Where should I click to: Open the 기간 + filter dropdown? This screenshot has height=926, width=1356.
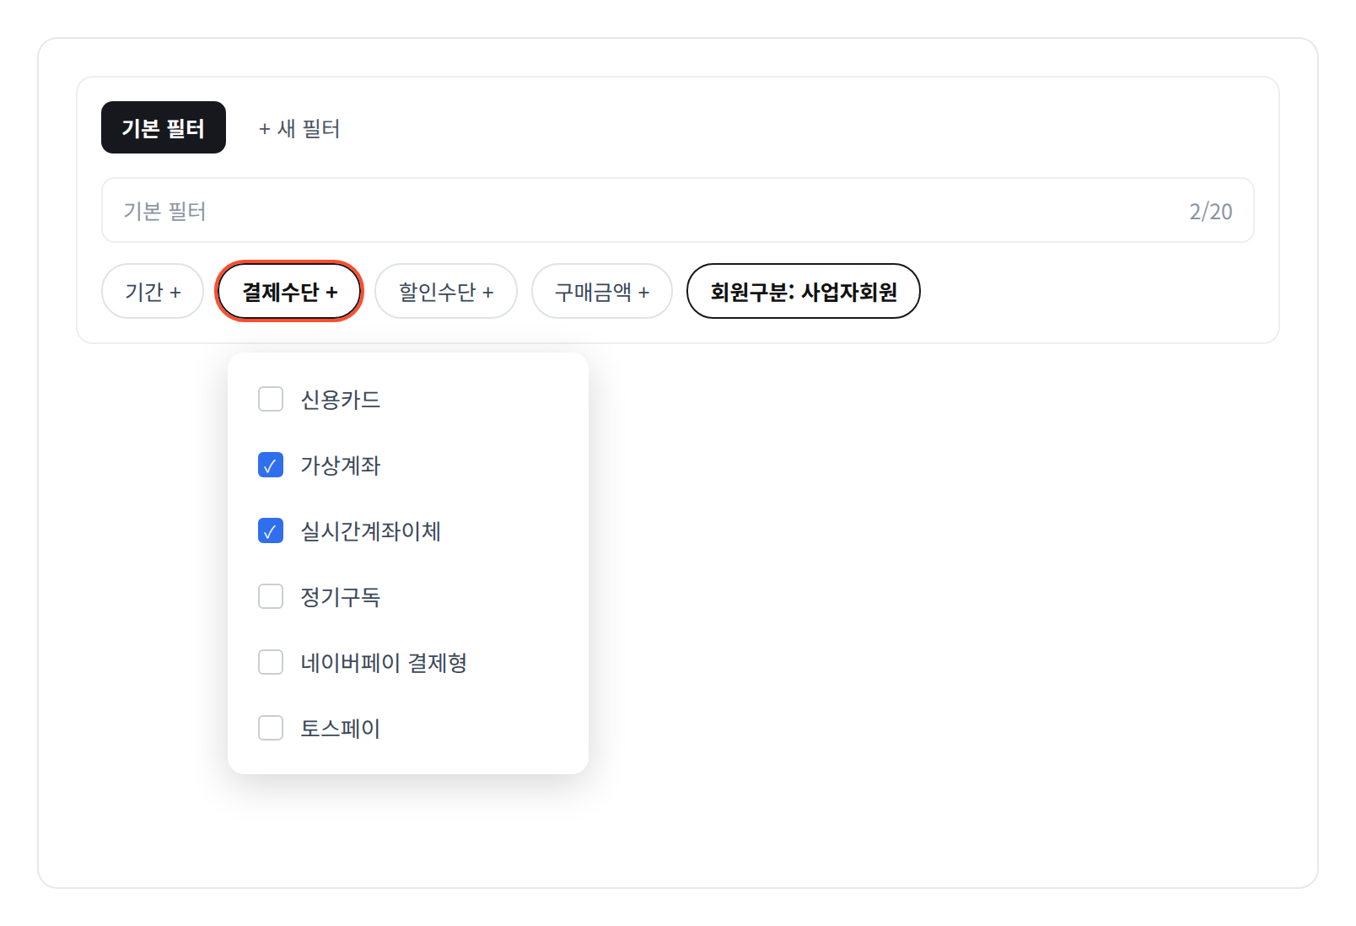[x=153, y=291]
